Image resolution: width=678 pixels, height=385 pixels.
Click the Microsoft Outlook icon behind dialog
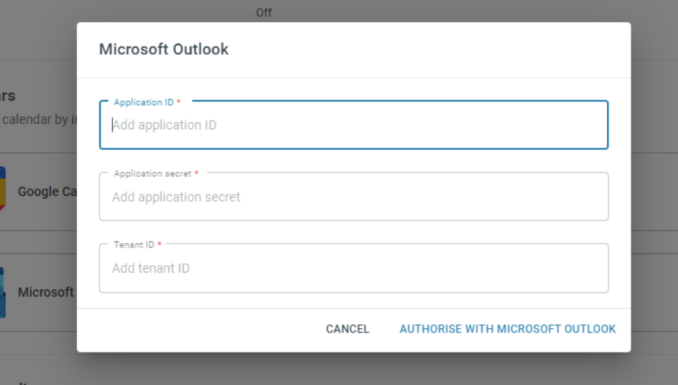[x=3, y=293]
